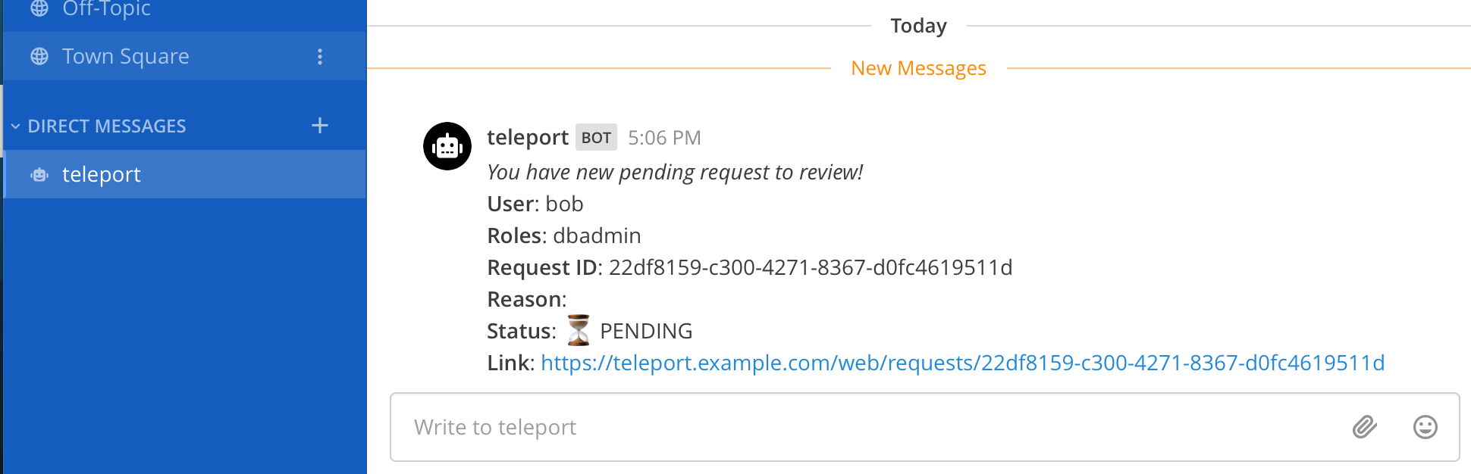Select the teleport direct message

(x=102, y=175)
